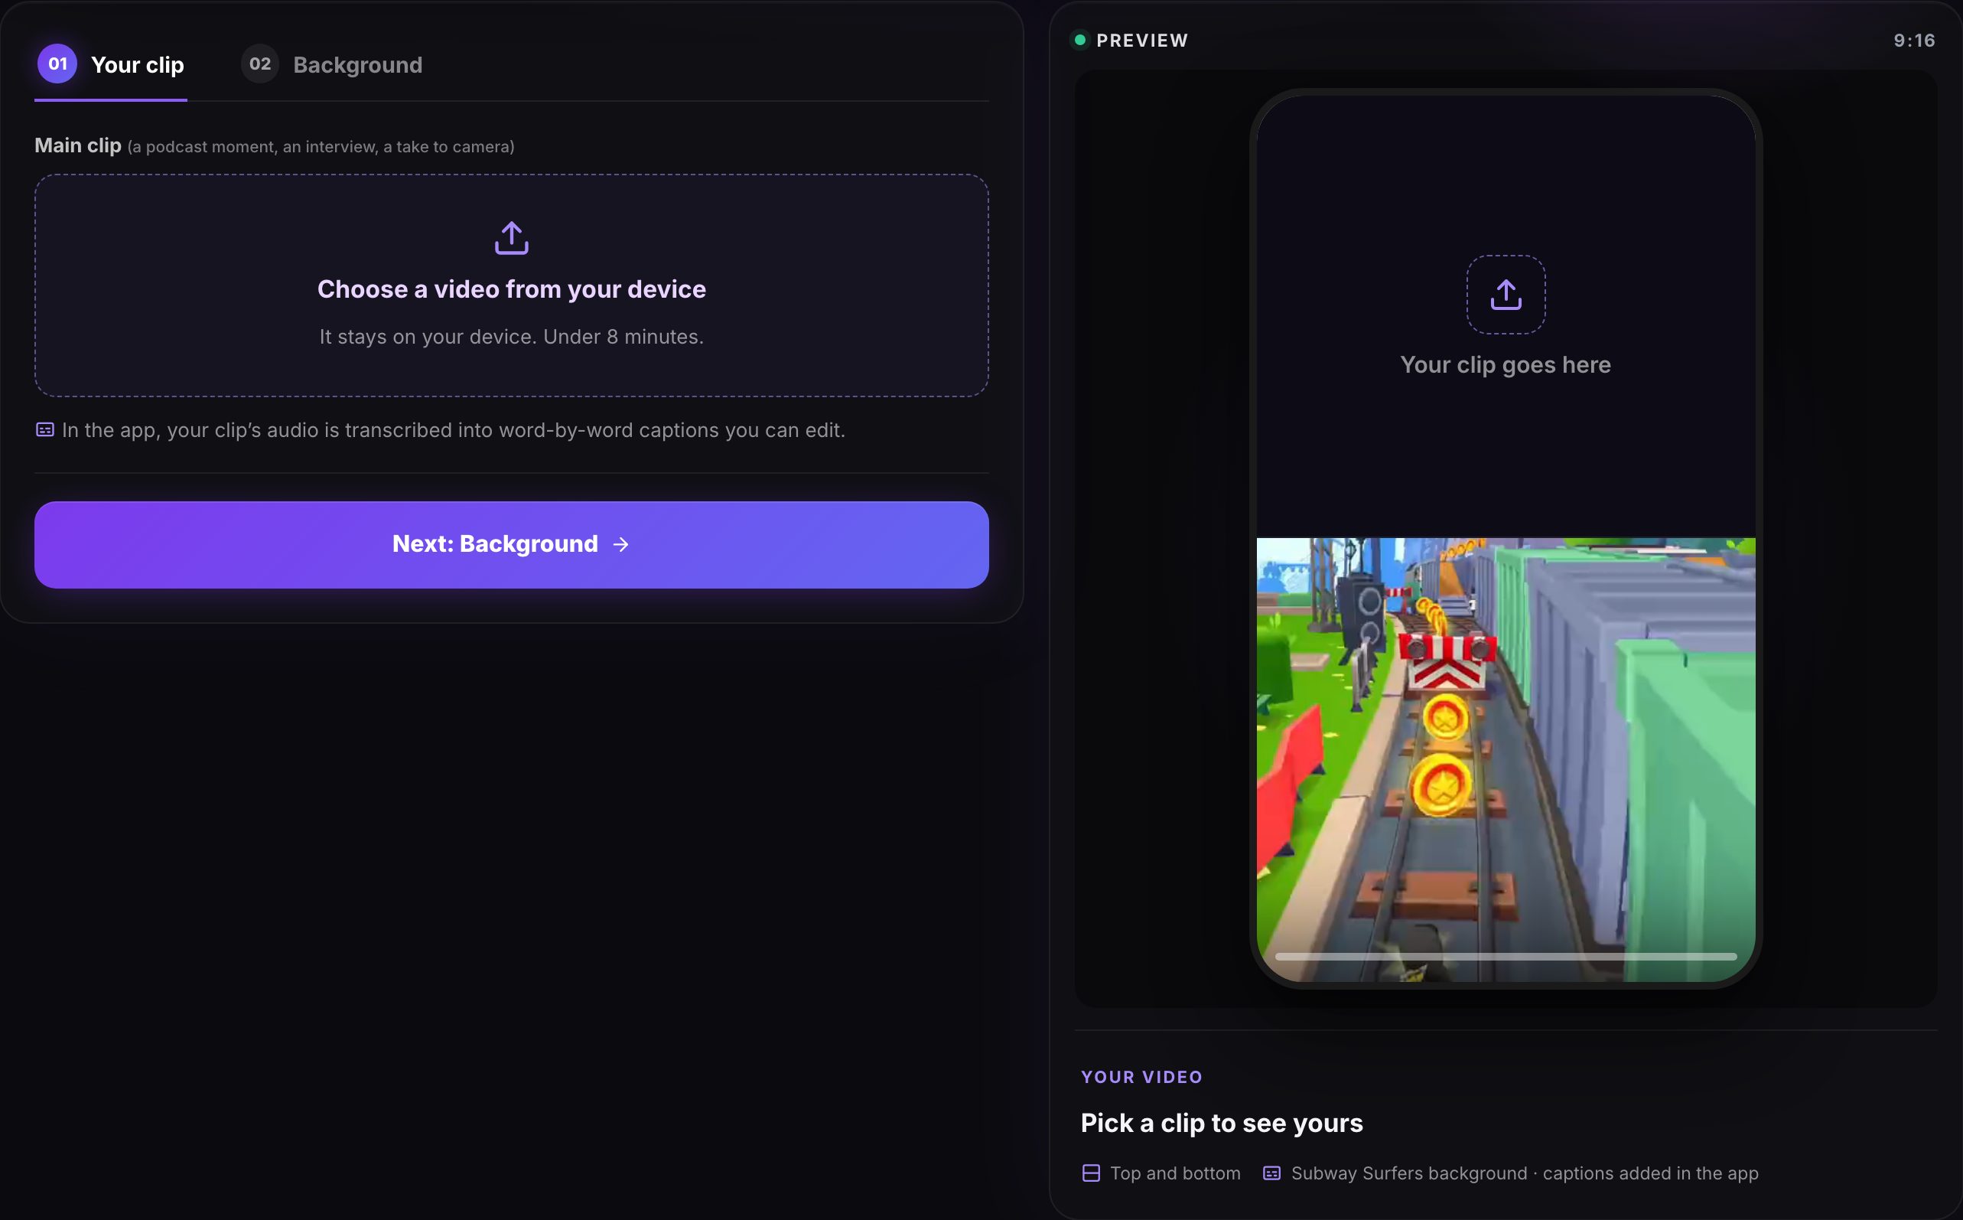Click the YOUR VIDEO section label
Image resolution: width=1963 pixels, height=1220 pixels.
pyautogui.click(x=1141, y=1077)
